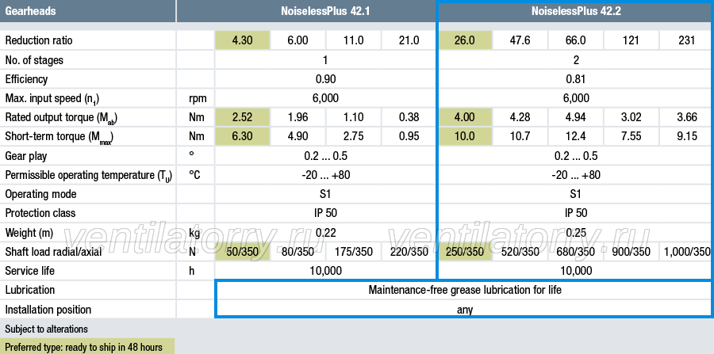The height and width of the screenshot is (354, 714).
Task: Click the efficiency value 0.81
Action: (576, 79)
